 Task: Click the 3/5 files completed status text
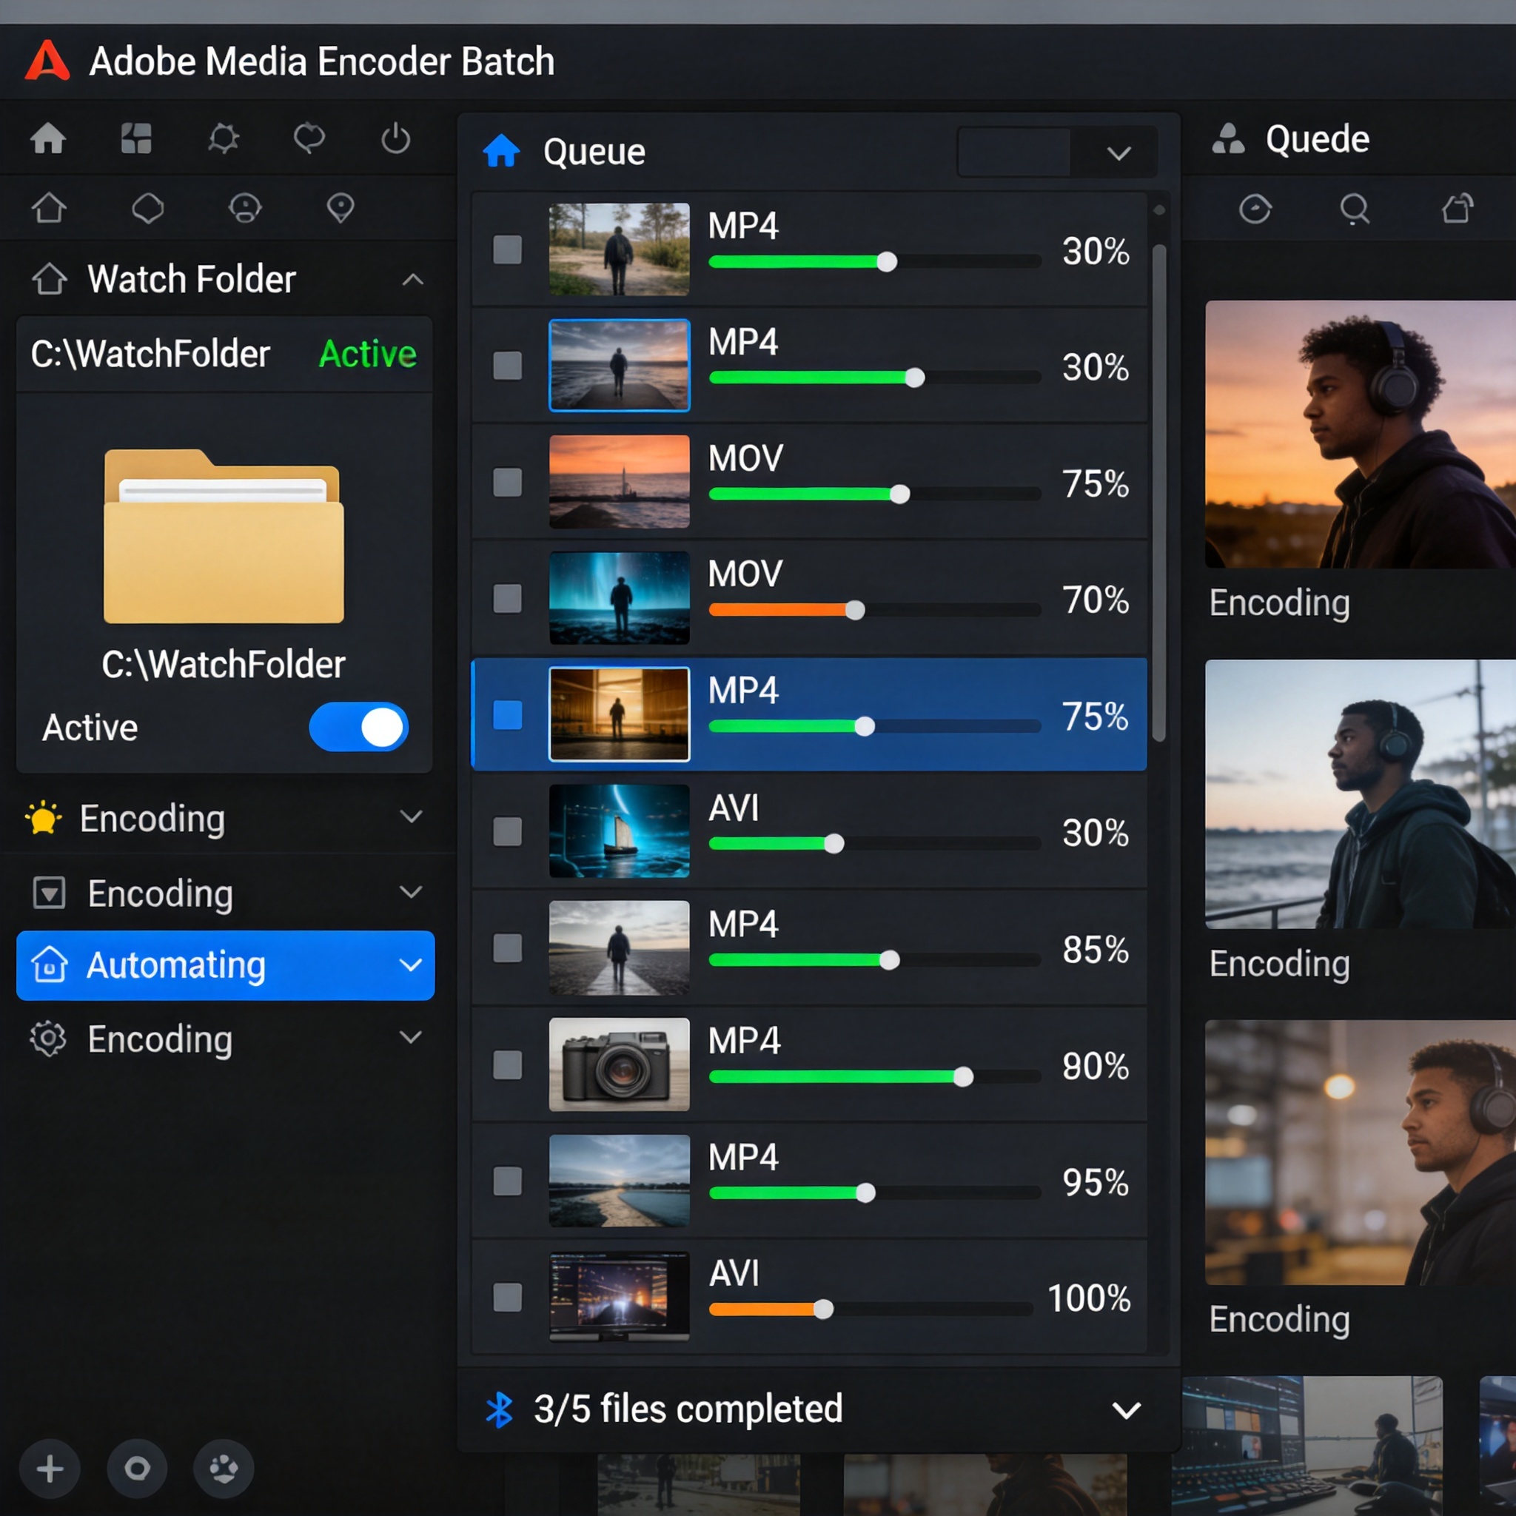pos(688,1409)
